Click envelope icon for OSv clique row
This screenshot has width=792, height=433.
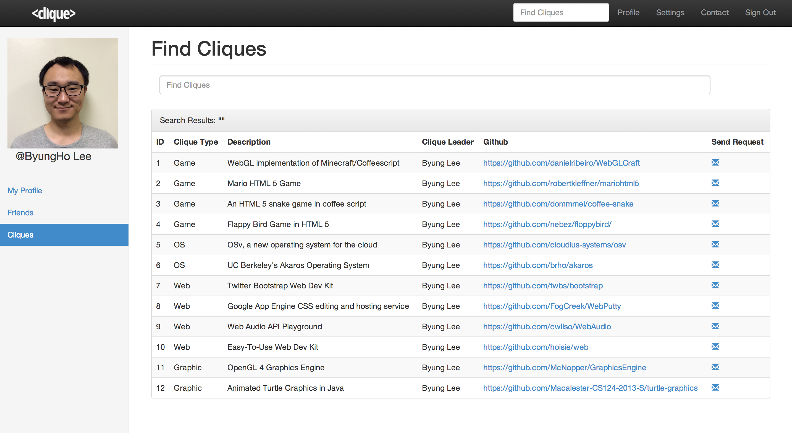pos(715,244)
